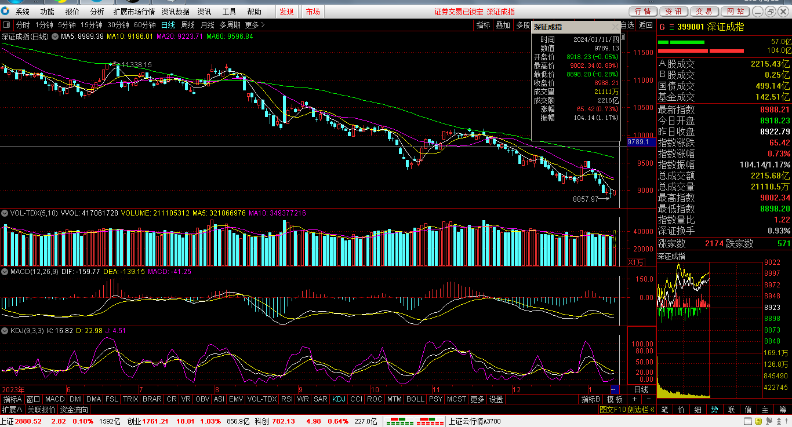Select the 筹 chip distribution tab
This screenshot has width=792, height=427.
coord(783,410)
